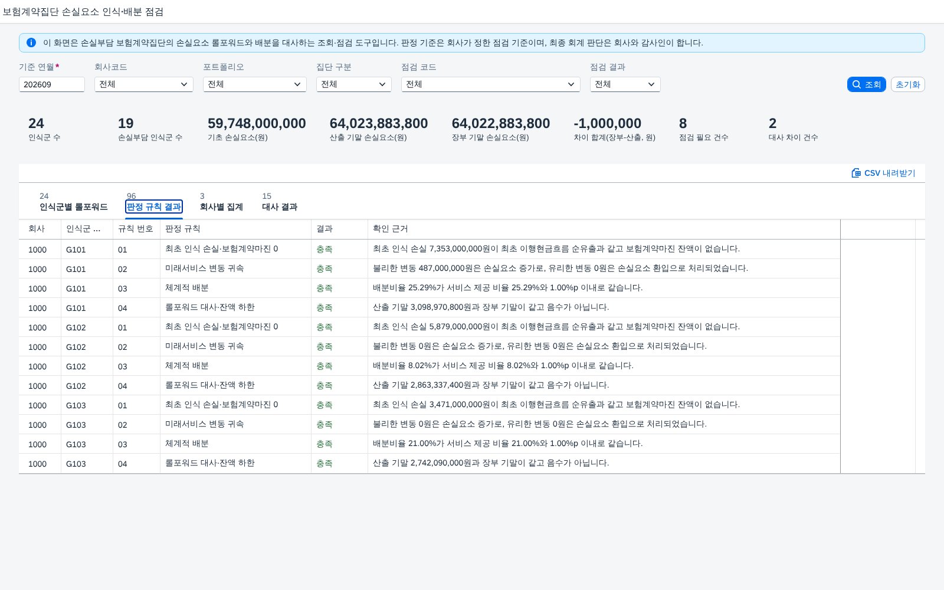Click the 기초 손실요소 59,748,000,000 value
The image size is (944, 590).
pyautogui.click(x=257, y=123)
